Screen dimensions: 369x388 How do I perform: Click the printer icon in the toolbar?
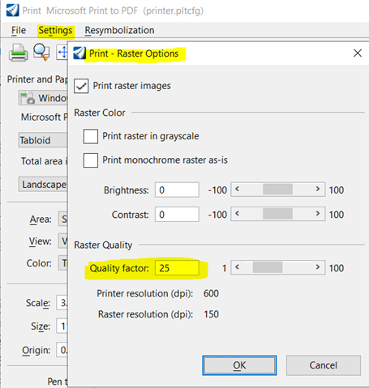click(18, 53)
